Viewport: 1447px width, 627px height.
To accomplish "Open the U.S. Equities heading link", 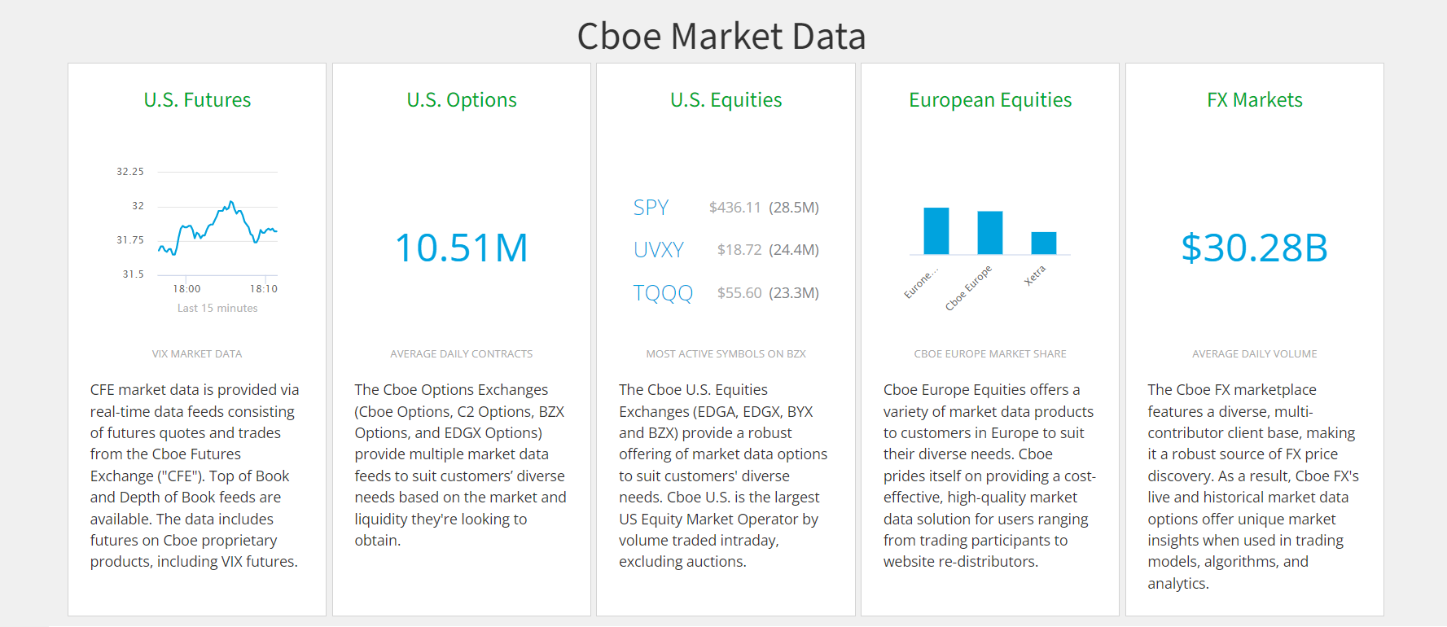I will click(x=726, y=100).
